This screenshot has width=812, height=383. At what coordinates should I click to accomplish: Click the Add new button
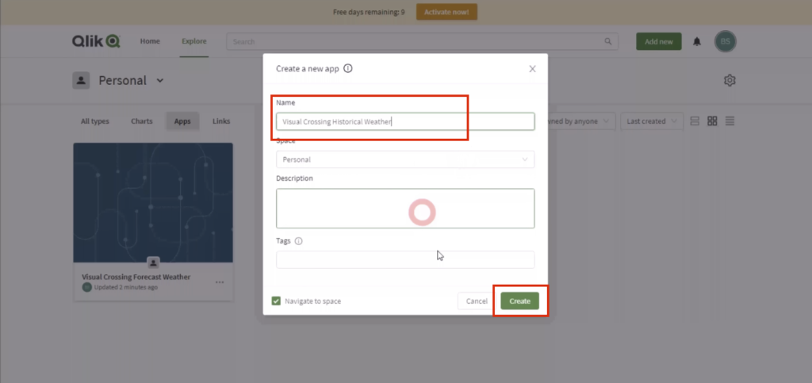(659, 41)
